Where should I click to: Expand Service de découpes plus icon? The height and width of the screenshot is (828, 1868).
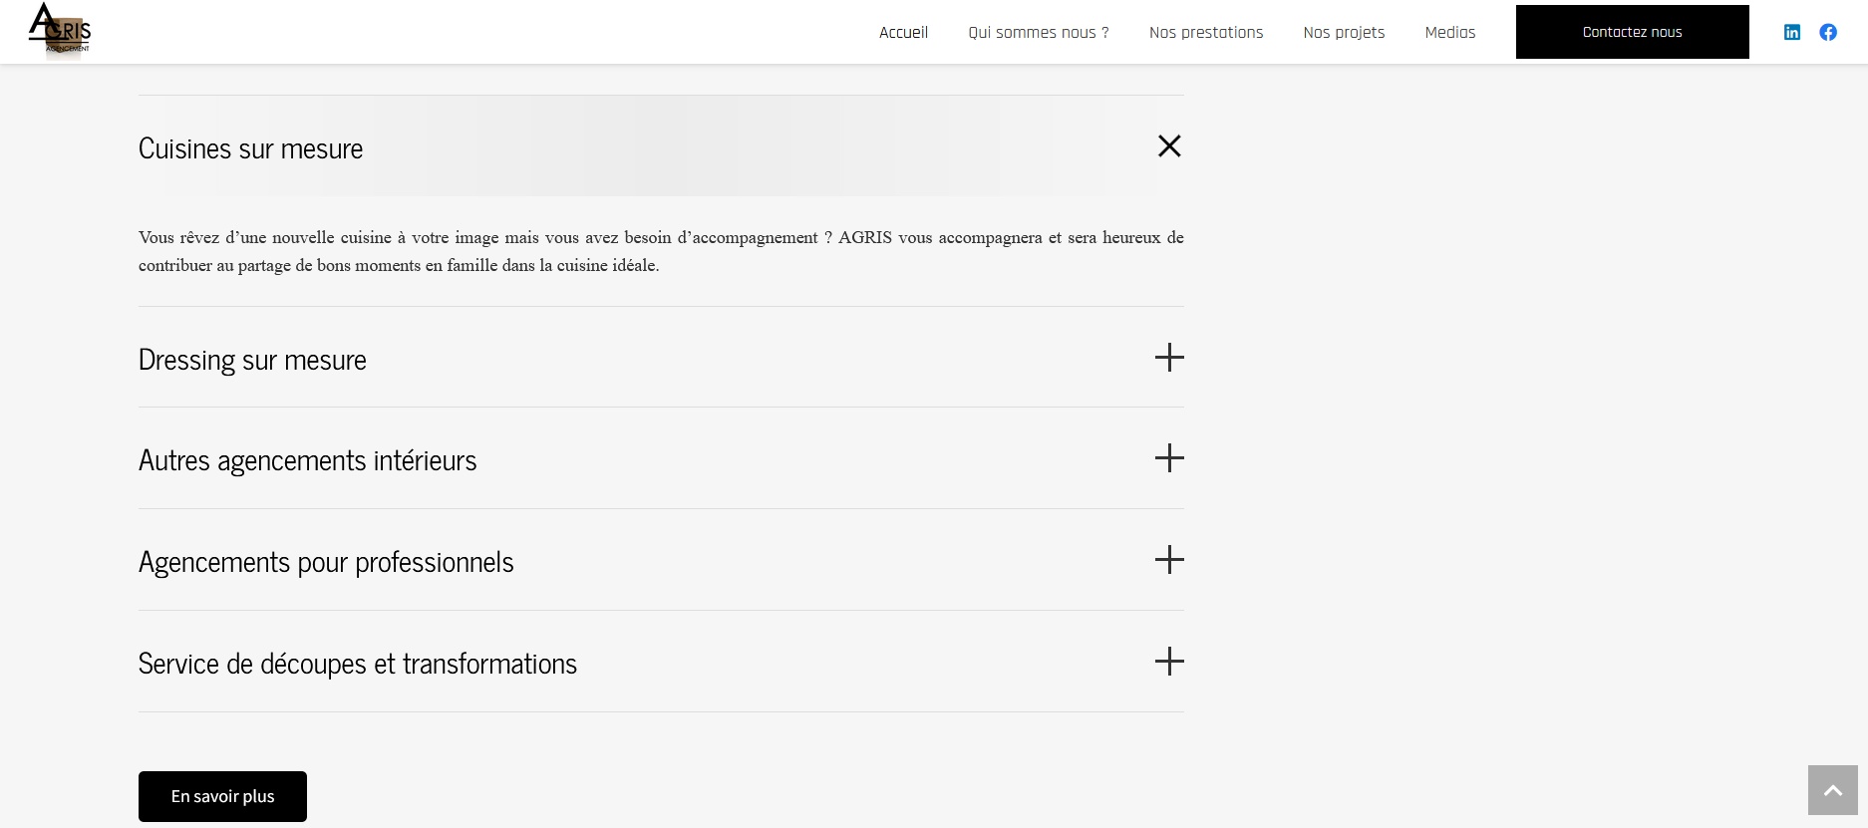(x=1169, y=662)
